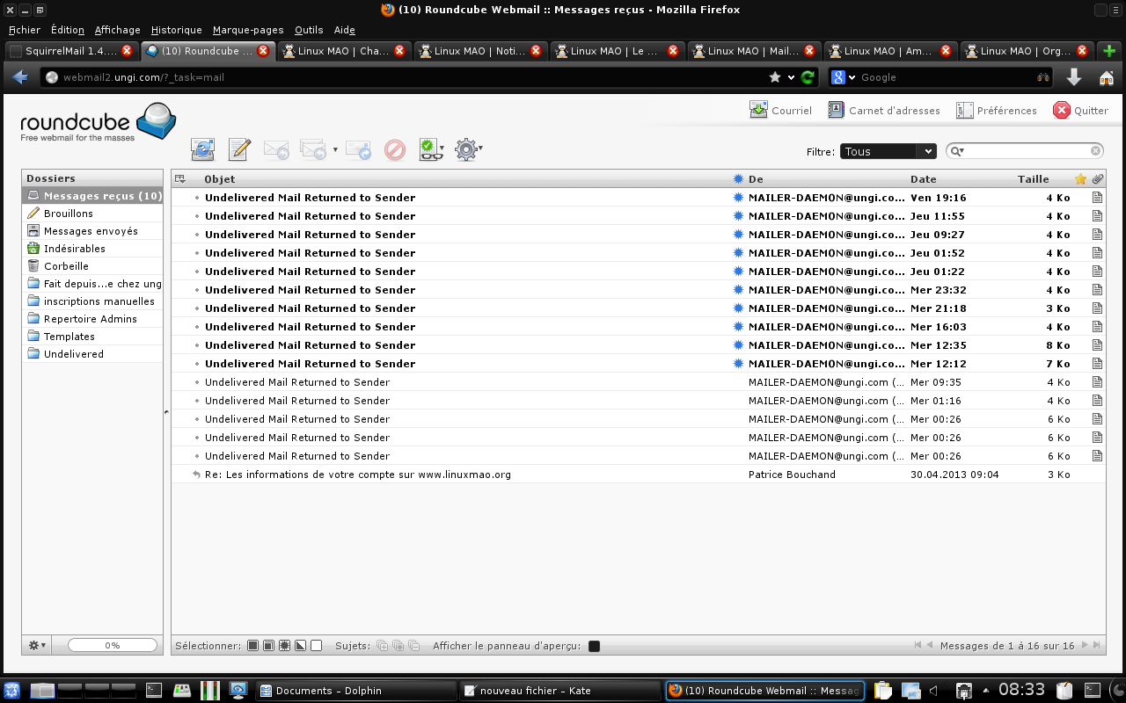Open the Corbeille folder
1126x703 pixels.
(92, 266)
